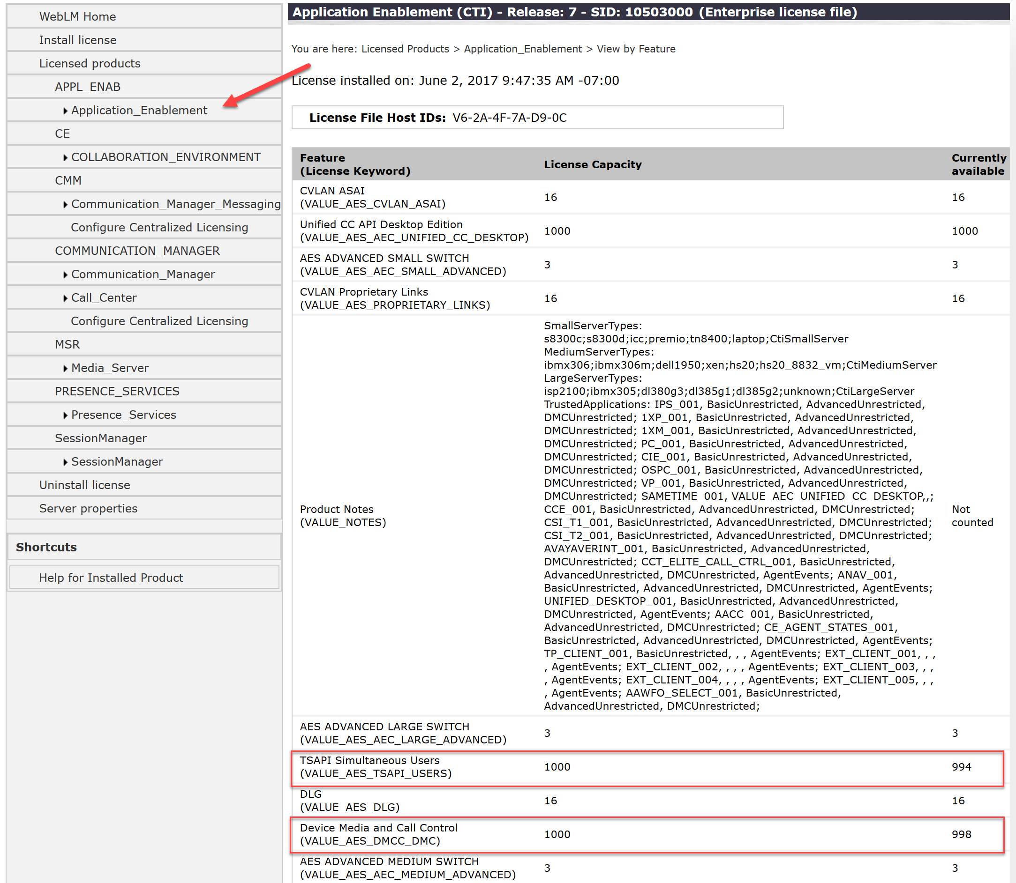Image resolution: width=1016 pixels, height=883 pixels.
Task: Click TSAPI Simultaneous Users feature name
Action: 369,760
